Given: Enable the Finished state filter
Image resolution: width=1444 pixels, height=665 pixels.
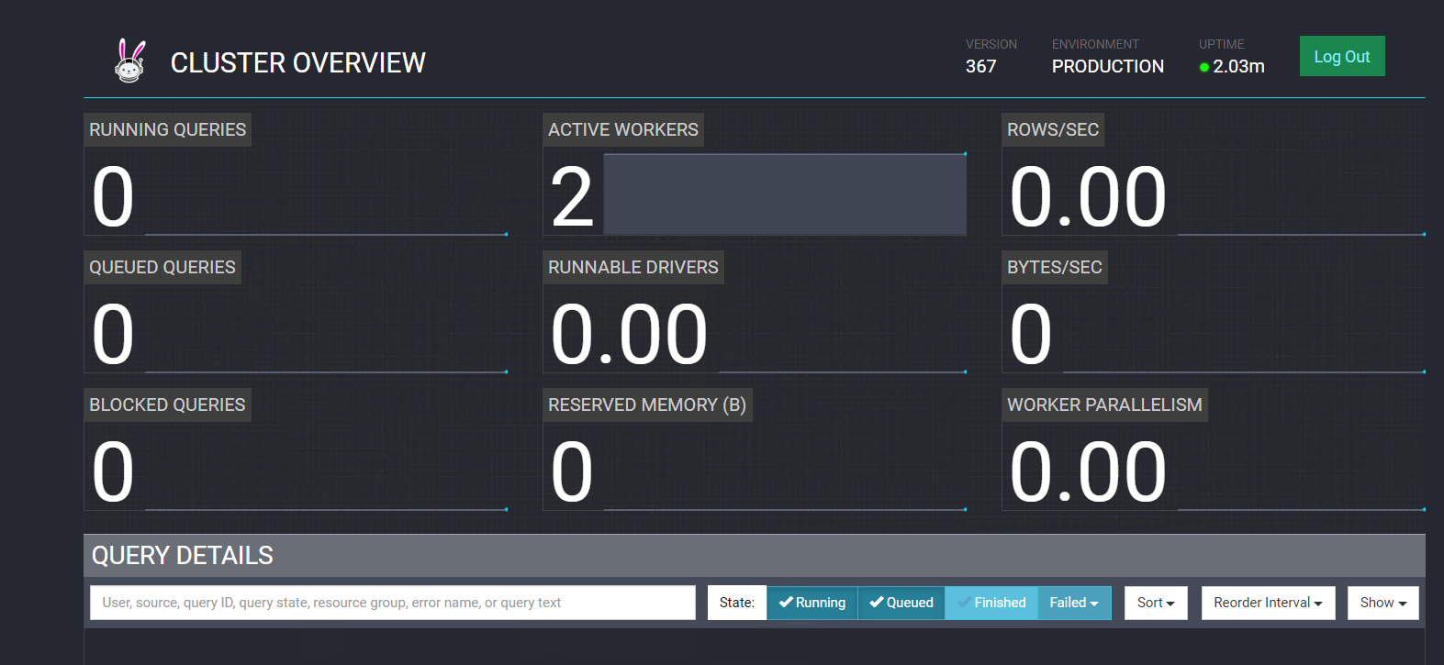Looking at the screenshot, I should (x=991, y=603).
